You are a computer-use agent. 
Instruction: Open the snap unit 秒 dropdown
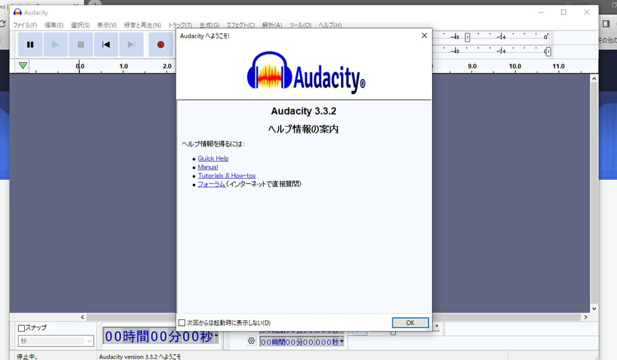(x=57, y=341)
